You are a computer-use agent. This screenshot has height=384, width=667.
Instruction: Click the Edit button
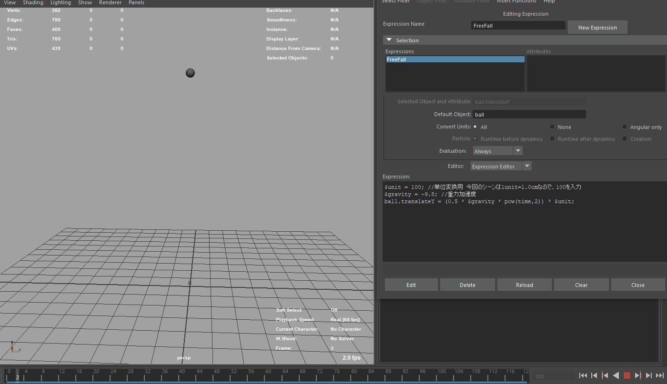click(411, 285)
